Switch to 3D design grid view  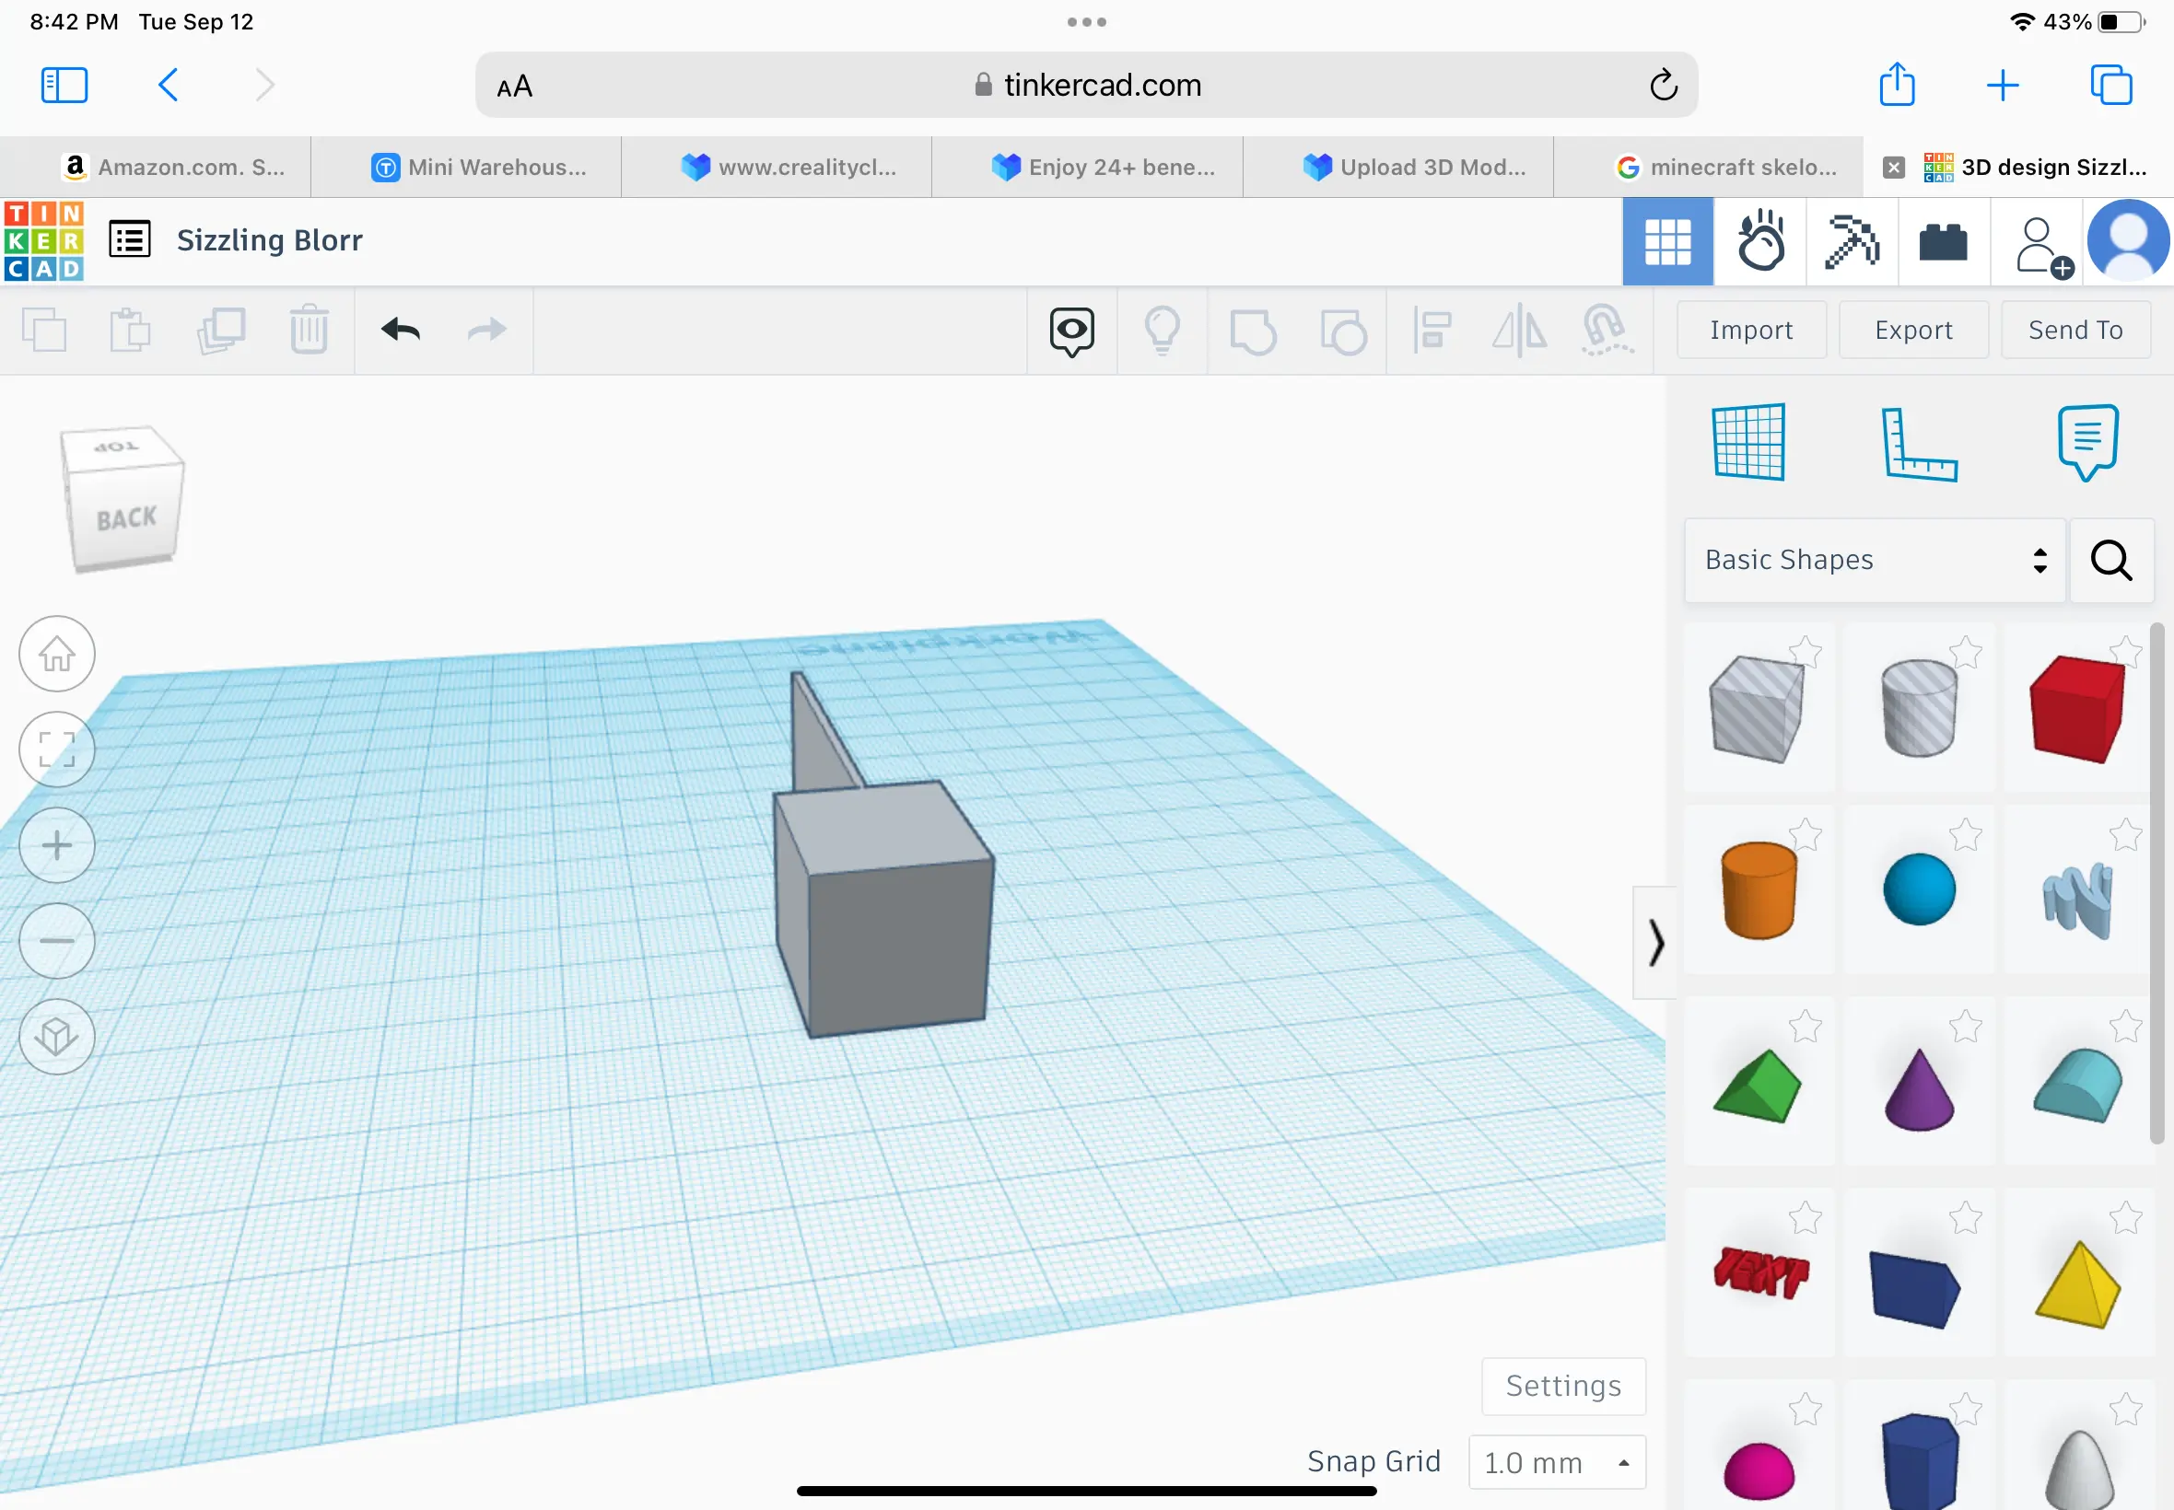pyautogui.click(x=1667, y=241)
